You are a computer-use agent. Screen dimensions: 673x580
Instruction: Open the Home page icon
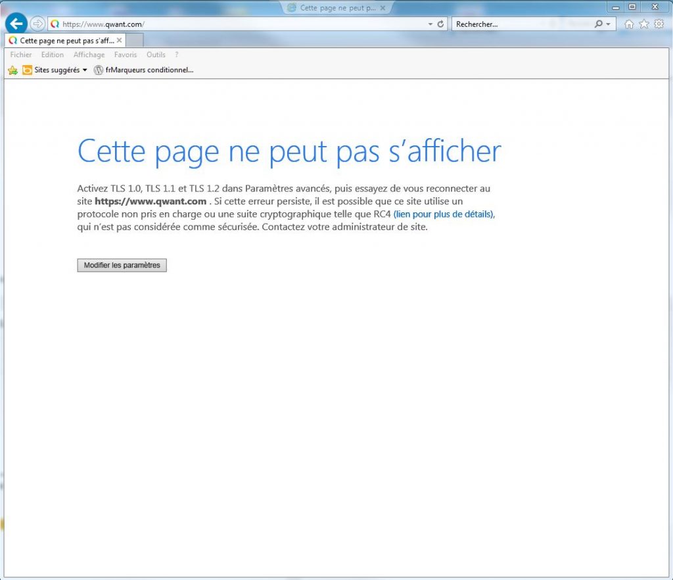click(629, 24)
